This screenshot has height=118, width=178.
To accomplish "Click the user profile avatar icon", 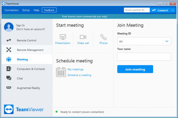I will point(9,27).
